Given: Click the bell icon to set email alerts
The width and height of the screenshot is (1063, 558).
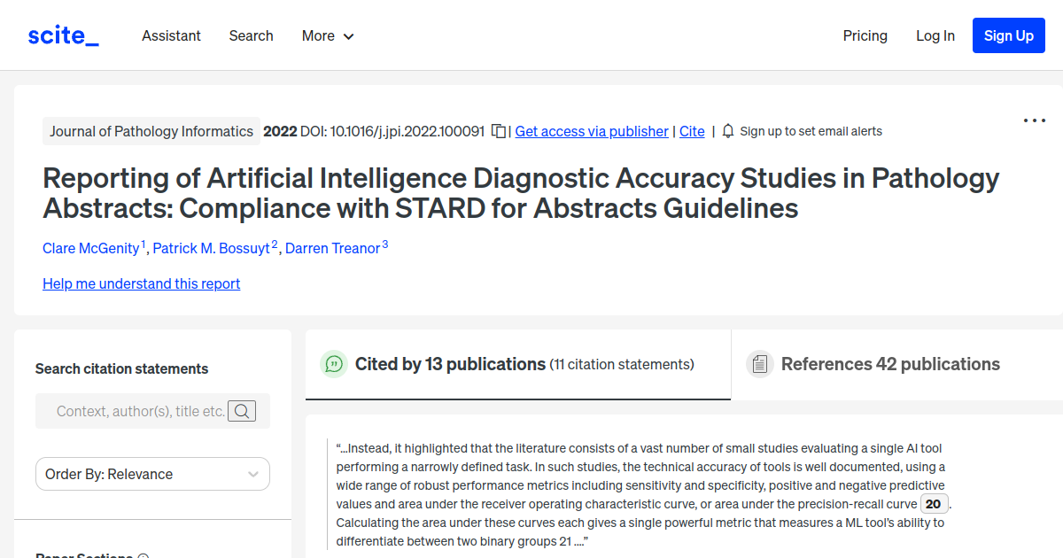Looking at the screenshot, I should [x=727, y=130].
